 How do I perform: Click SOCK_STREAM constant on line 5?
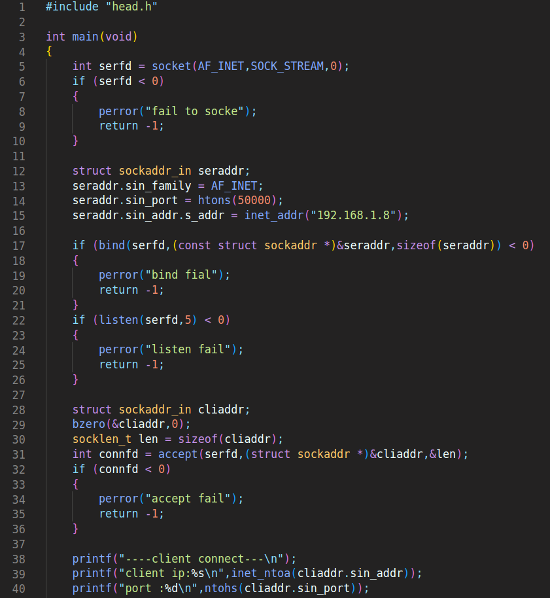(287, 66)
